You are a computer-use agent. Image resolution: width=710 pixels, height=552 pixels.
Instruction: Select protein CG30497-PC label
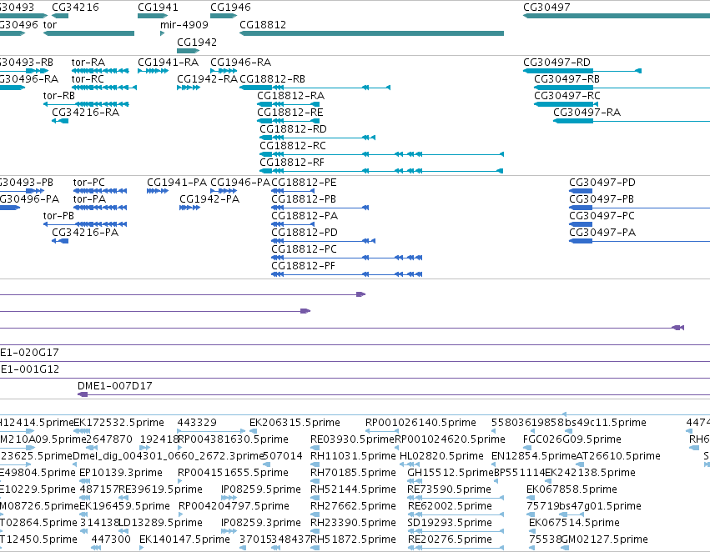pos(602,216)
